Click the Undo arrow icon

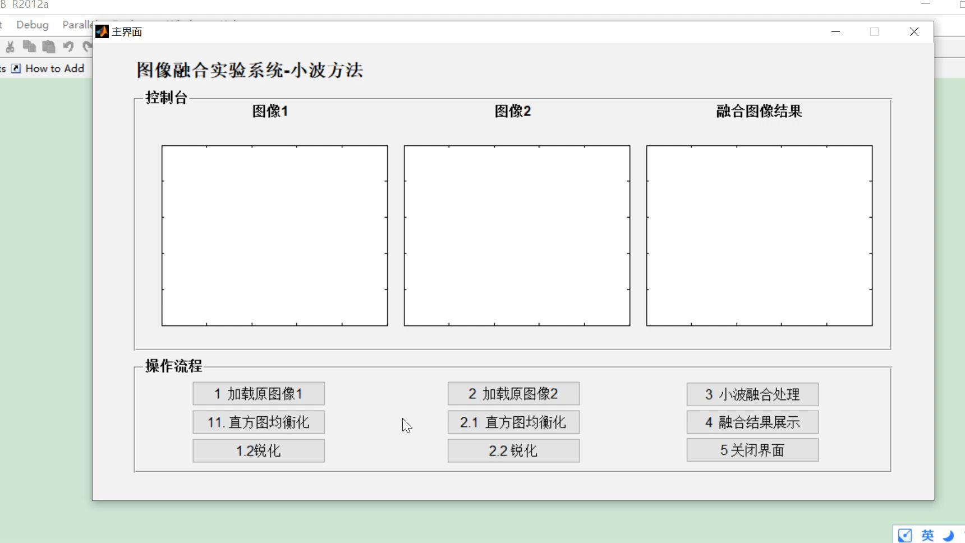pos(68,47)
